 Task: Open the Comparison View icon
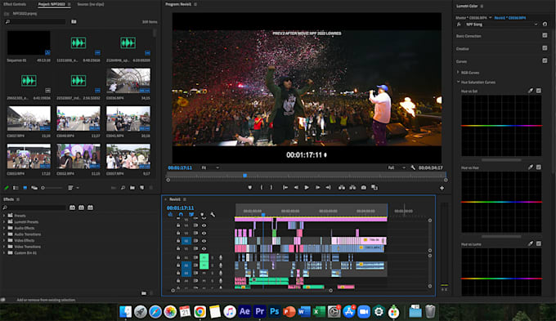tap(374, 187)
